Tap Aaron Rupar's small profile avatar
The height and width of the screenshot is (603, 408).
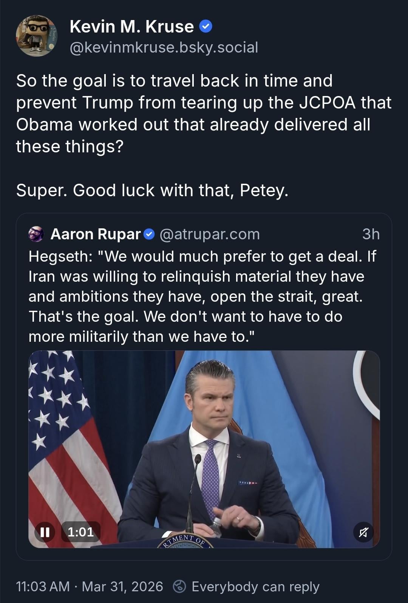pos(36,234)
